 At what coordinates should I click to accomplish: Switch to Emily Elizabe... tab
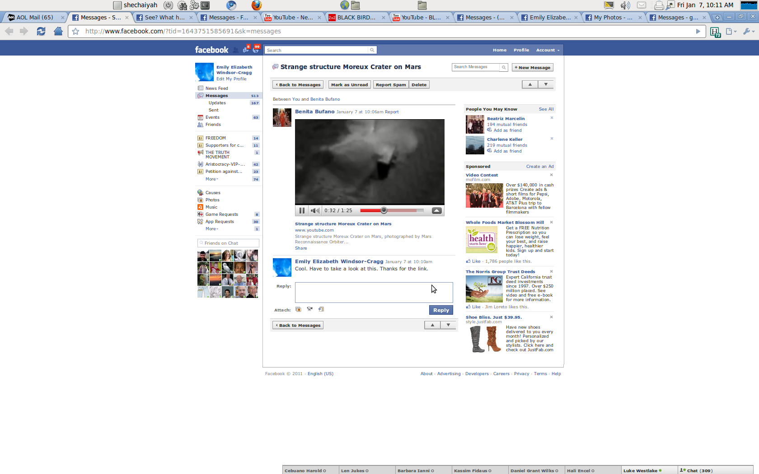[549, 18]
